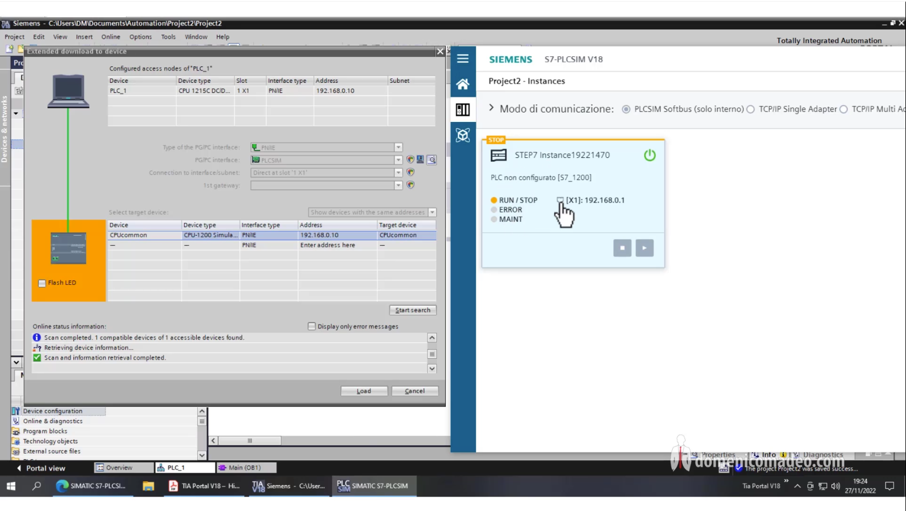Open the Online menu
The width and height of the screenshot is (906, 511).
110,37
